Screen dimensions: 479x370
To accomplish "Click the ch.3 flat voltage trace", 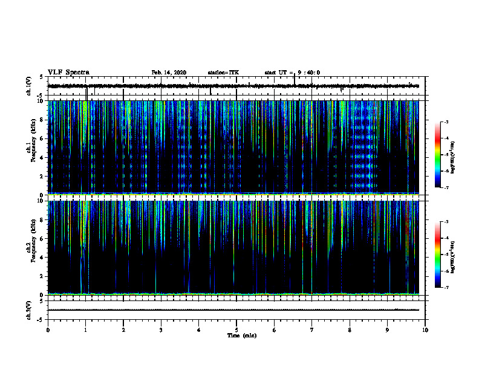I will tap(233, 310).
